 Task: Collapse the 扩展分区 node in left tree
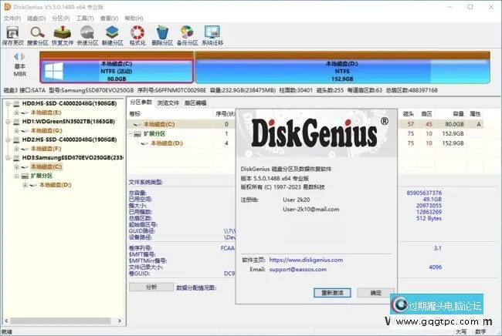coord(16,176)
